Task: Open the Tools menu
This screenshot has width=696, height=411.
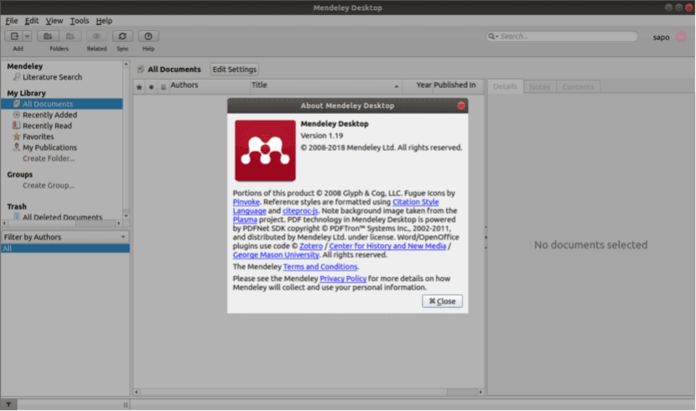Action: (80, 21)
